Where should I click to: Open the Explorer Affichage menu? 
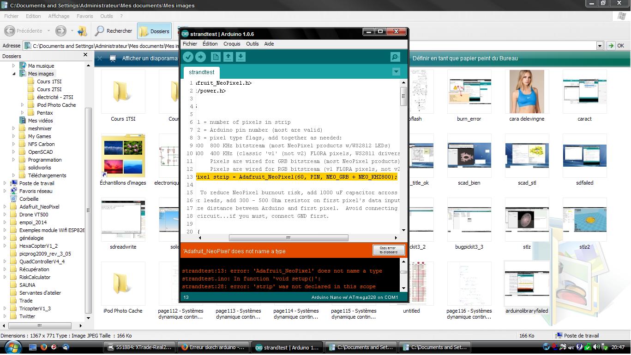(59, 16)
